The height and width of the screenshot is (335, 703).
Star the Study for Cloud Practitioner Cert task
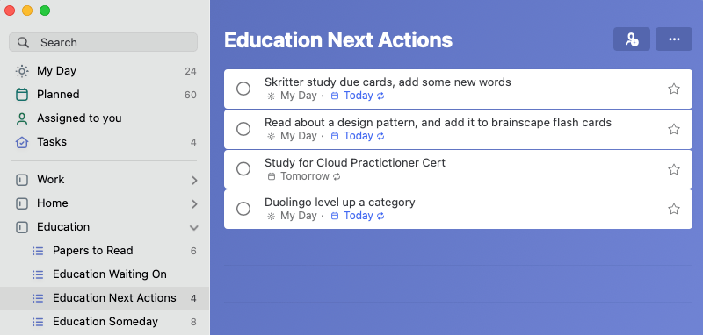(x=673, y=169)
